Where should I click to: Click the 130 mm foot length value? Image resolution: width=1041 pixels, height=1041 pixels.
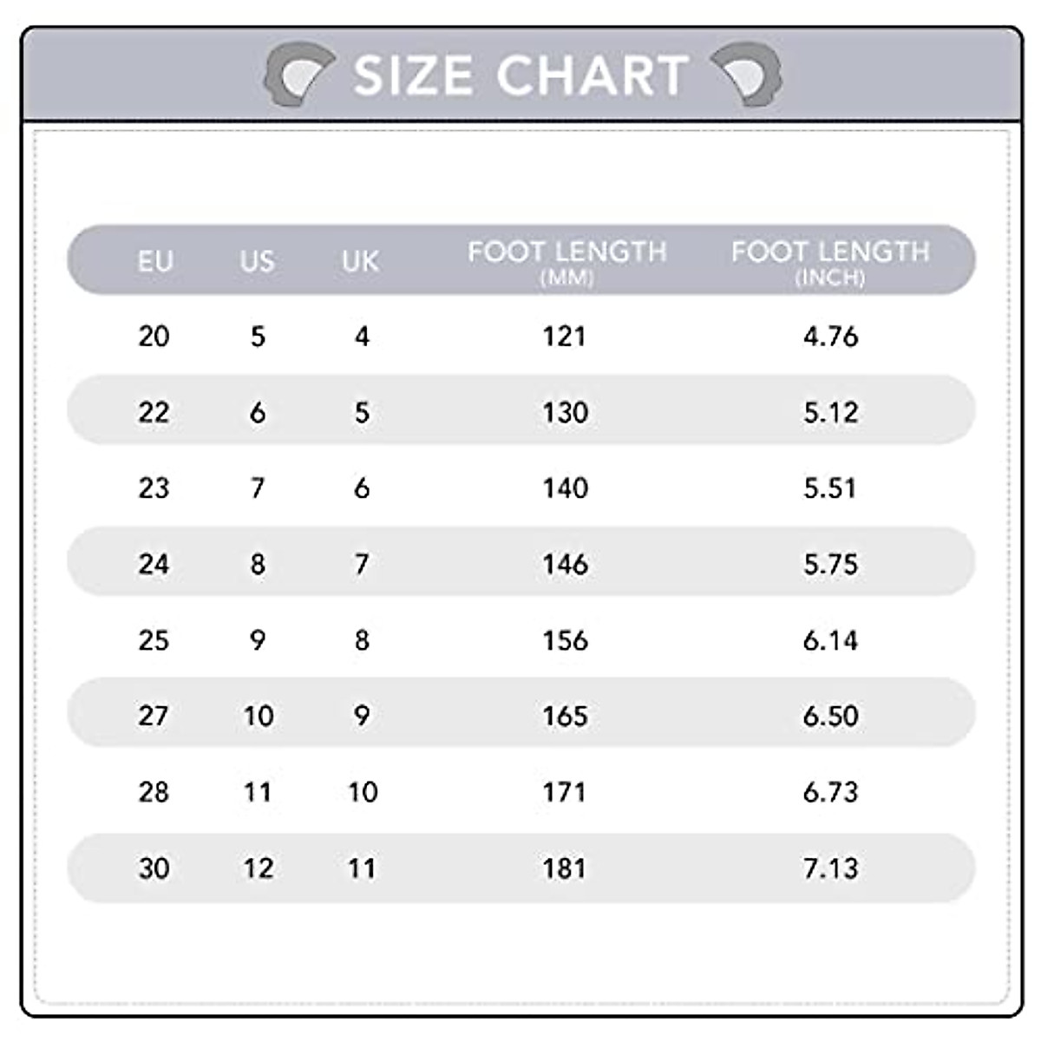click(565, 412)
